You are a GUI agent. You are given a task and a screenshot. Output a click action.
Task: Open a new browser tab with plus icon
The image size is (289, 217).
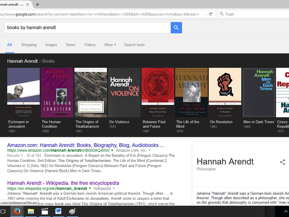point(37,5)
